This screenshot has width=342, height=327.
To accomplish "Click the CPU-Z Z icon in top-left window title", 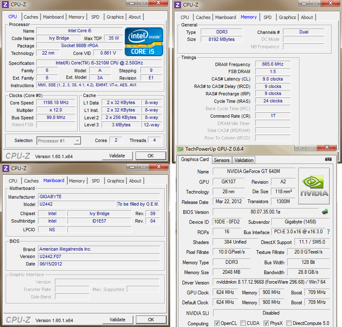I will coord(5,5).
